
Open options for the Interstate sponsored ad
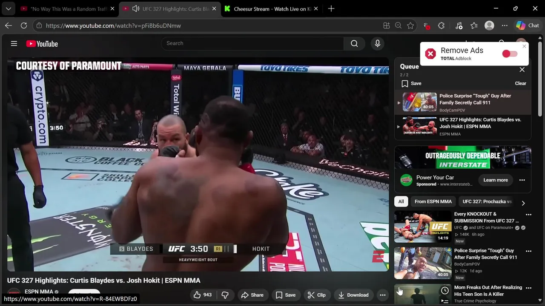(x=522, y=180)
